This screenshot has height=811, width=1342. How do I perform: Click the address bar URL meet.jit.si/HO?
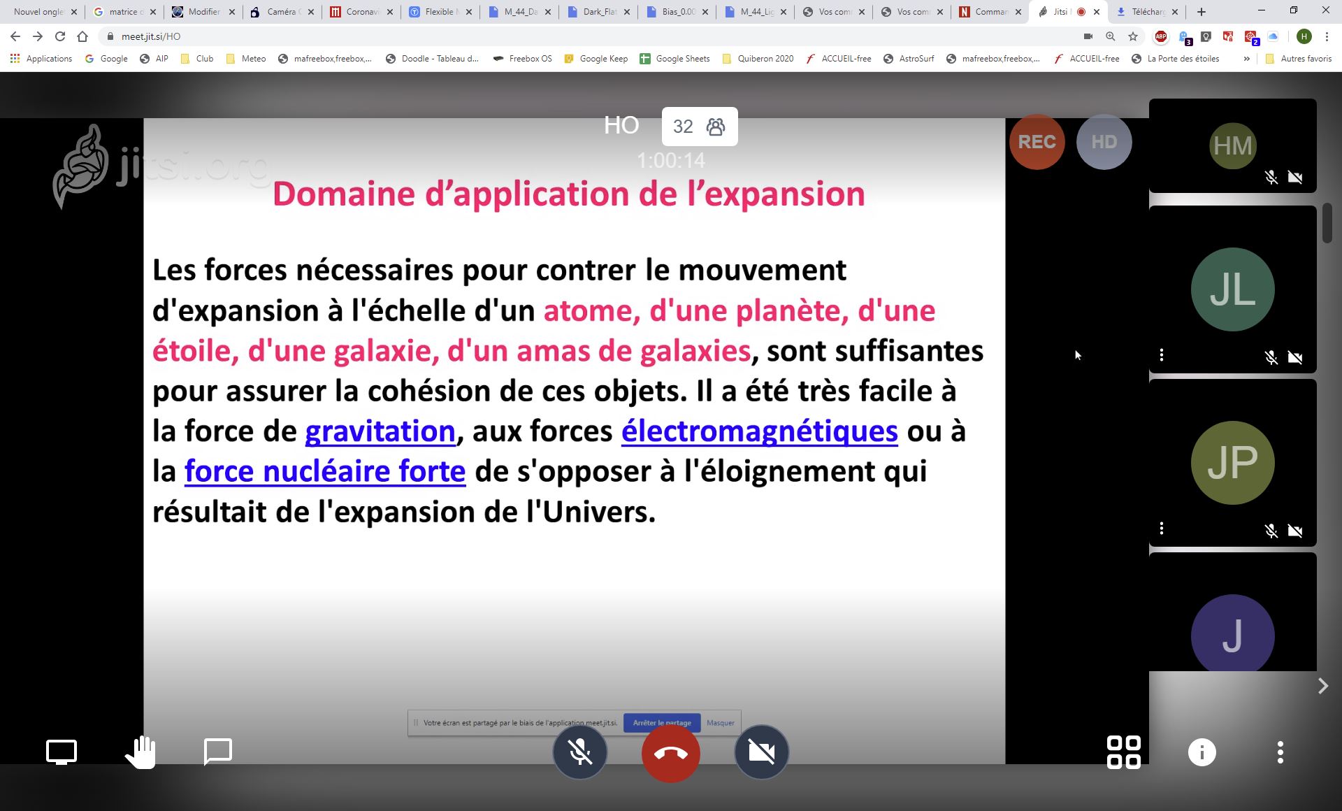point(151,36)
